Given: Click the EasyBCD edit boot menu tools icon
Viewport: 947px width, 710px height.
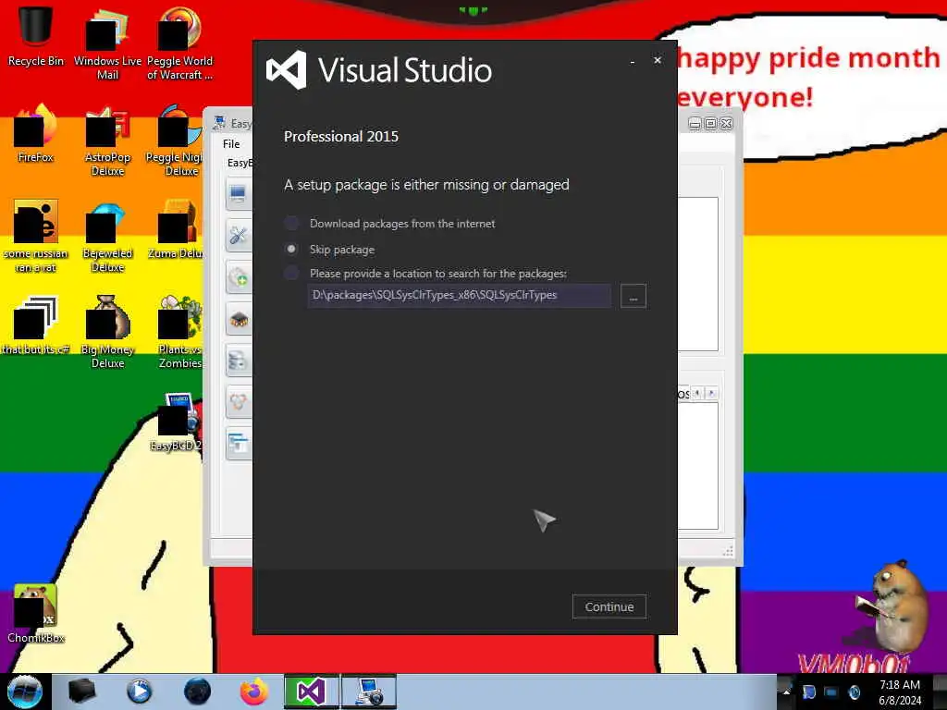Looking at the screenshot, I should tap(239, 236).
